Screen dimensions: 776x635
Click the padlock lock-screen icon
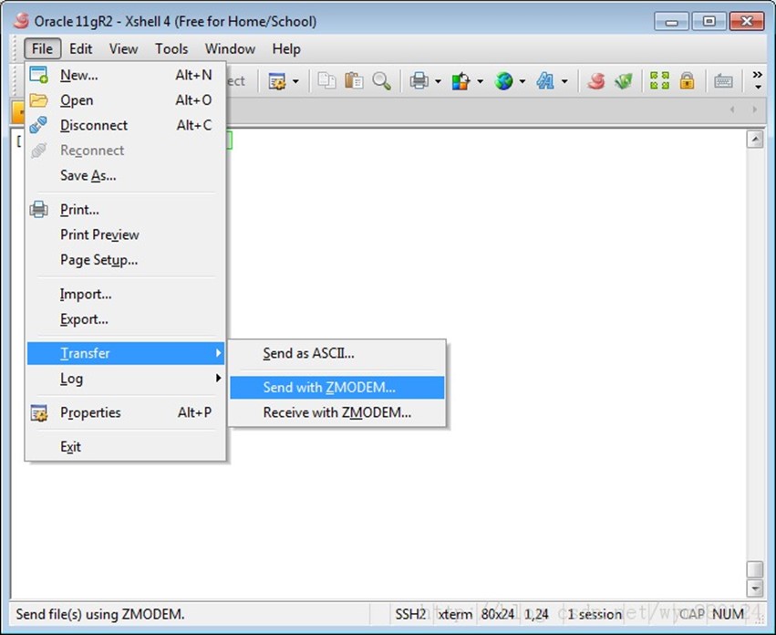pos(687,80)
